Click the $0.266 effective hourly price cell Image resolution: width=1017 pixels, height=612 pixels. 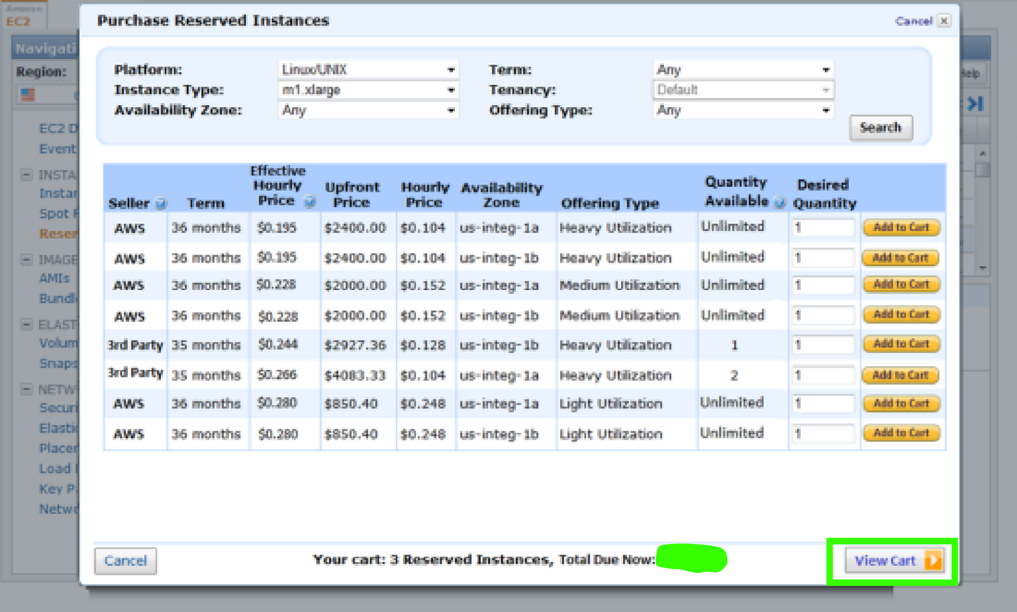coord(277,375)
